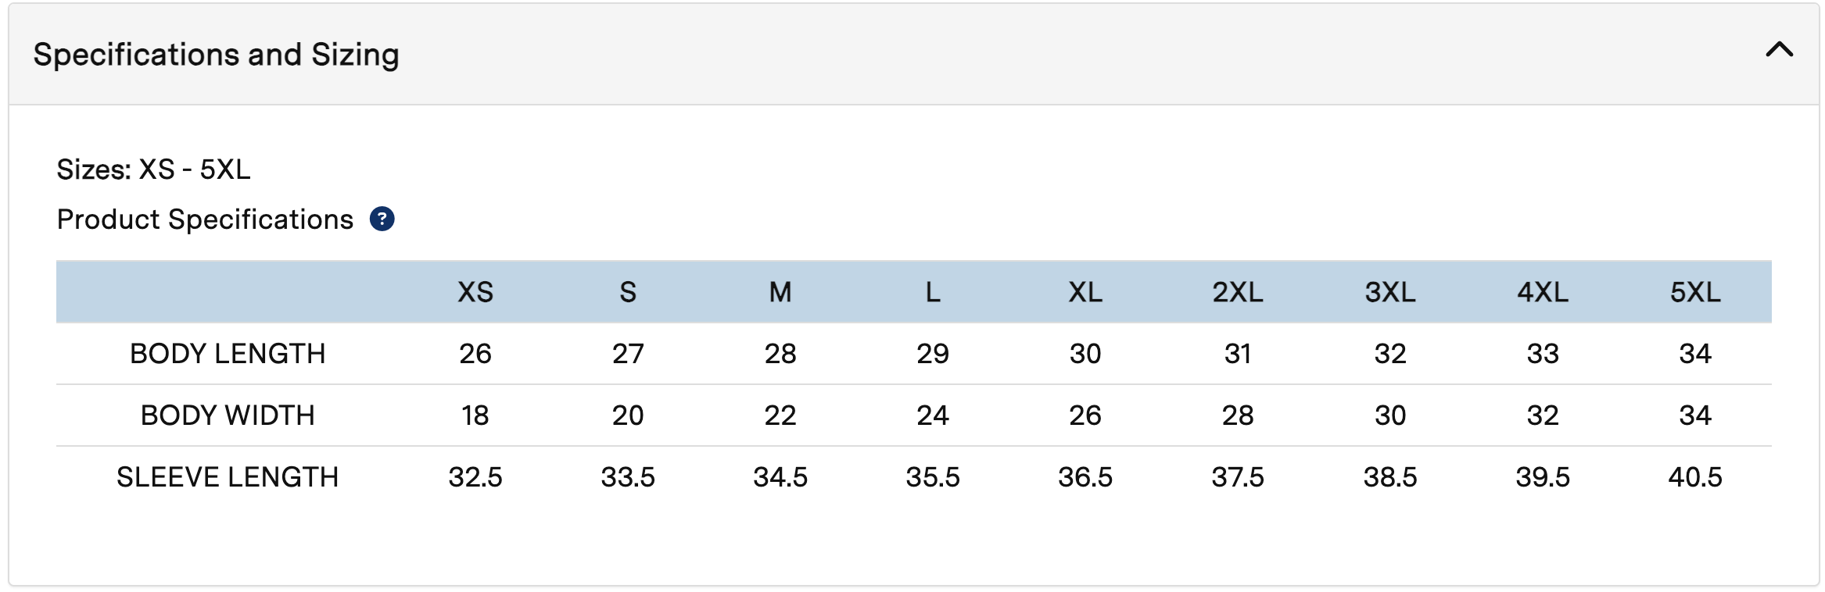Click body width value 28 under 2XL

coord(1238,415)
